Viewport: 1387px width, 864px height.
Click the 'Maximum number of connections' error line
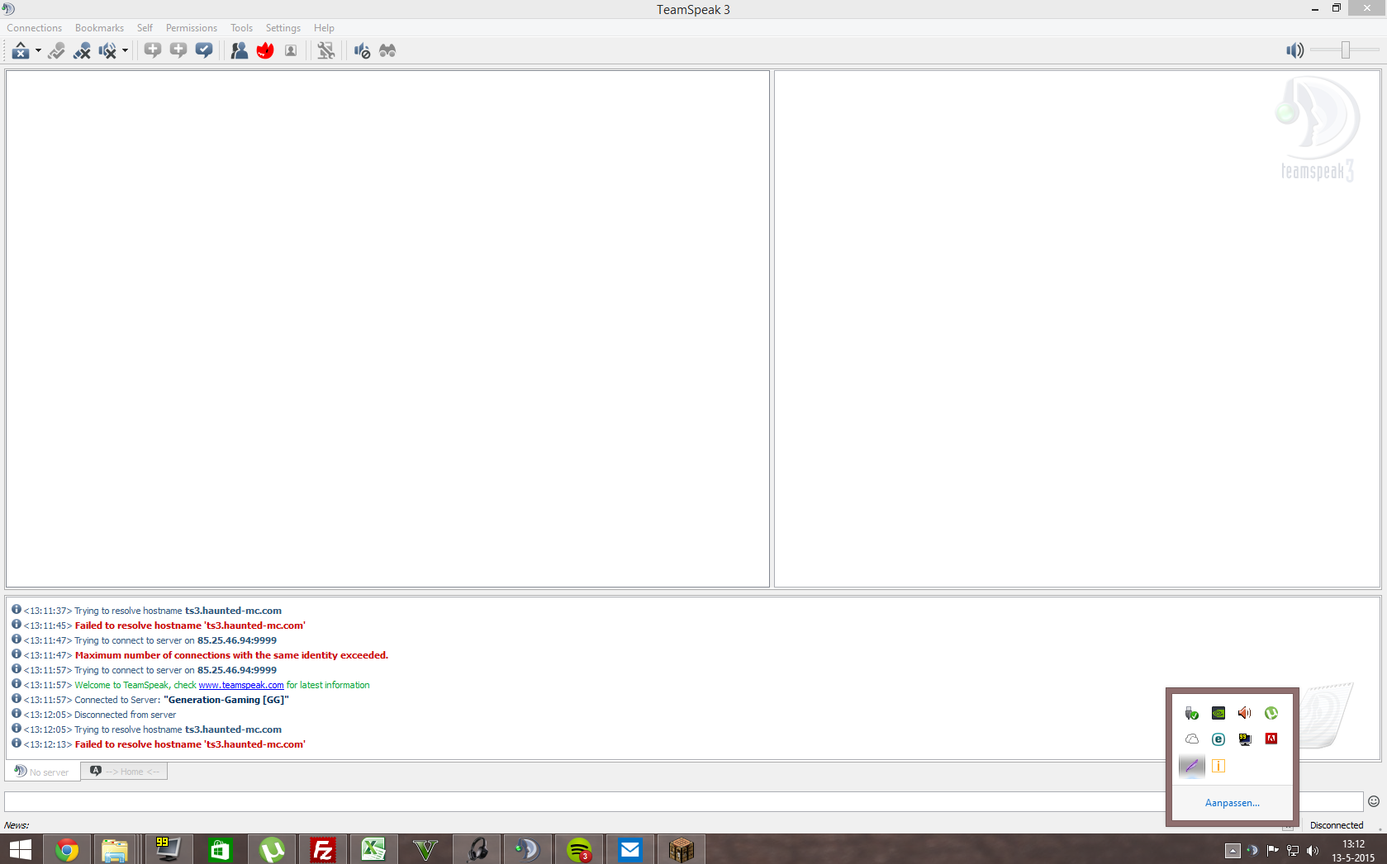coord(231,655)
